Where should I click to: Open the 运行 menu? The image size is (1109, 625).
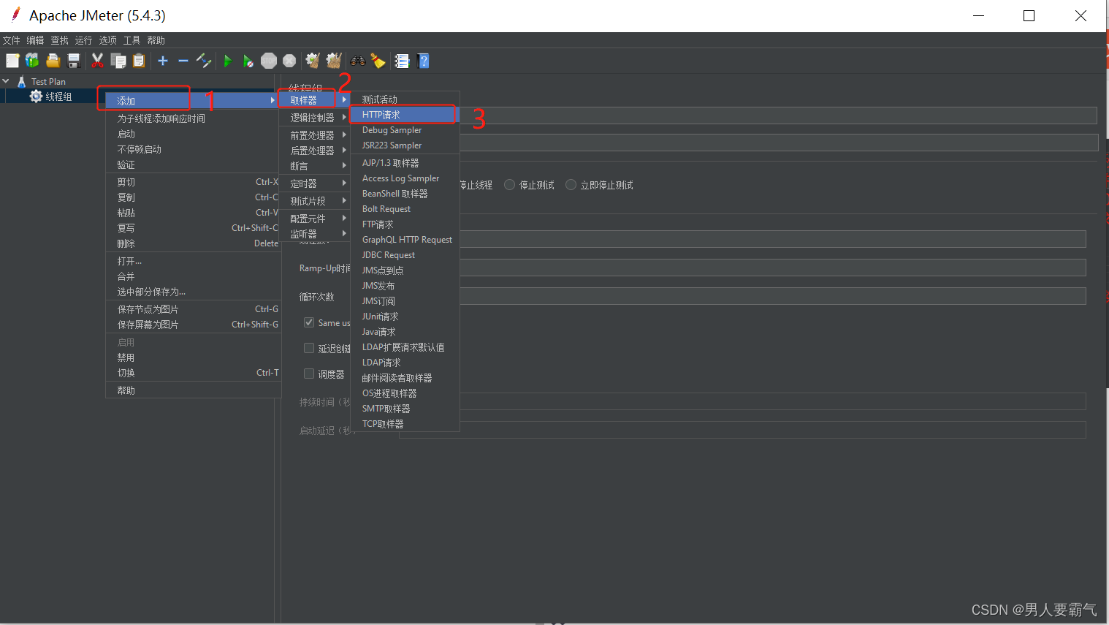point(83,40)
